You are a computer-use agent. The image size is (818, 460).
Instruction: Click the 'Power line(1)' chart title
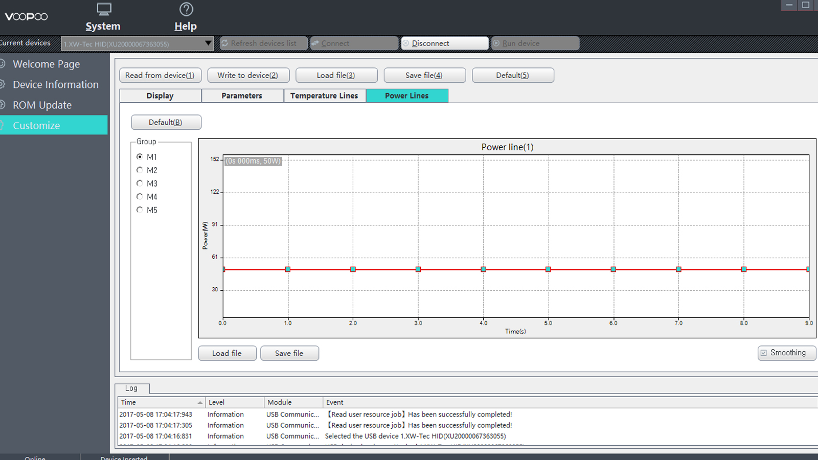point(507,147)
